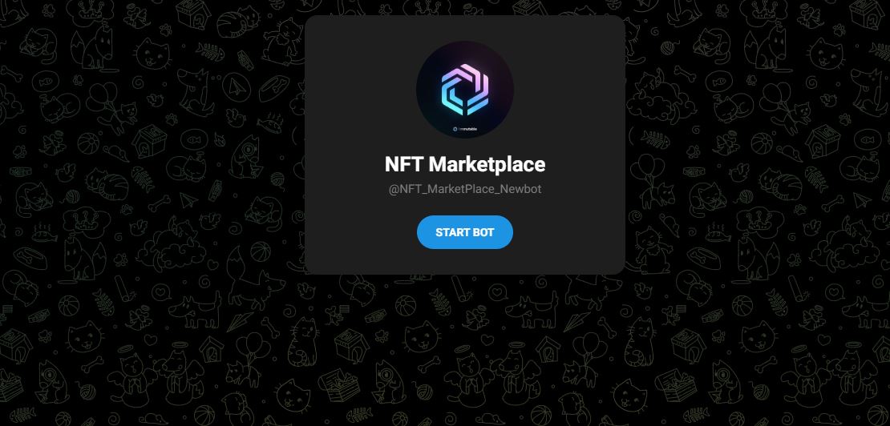890x426 pixels.
Task: Click the yarn ball doodle left of username
Action: (278, 179)
